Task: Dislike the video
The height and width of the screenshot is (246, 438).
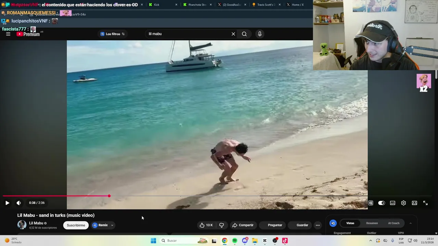Action: (221, 225)
